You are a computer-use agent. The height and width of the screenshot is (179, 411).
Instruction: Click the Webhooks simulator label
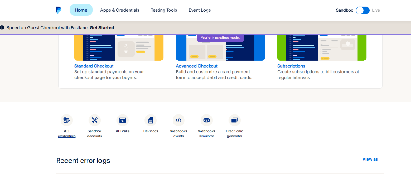point(207,133)
